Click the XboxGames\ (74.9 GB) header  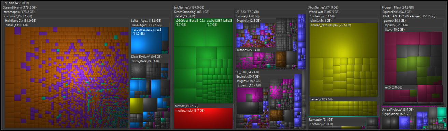(x=323, y=7)
